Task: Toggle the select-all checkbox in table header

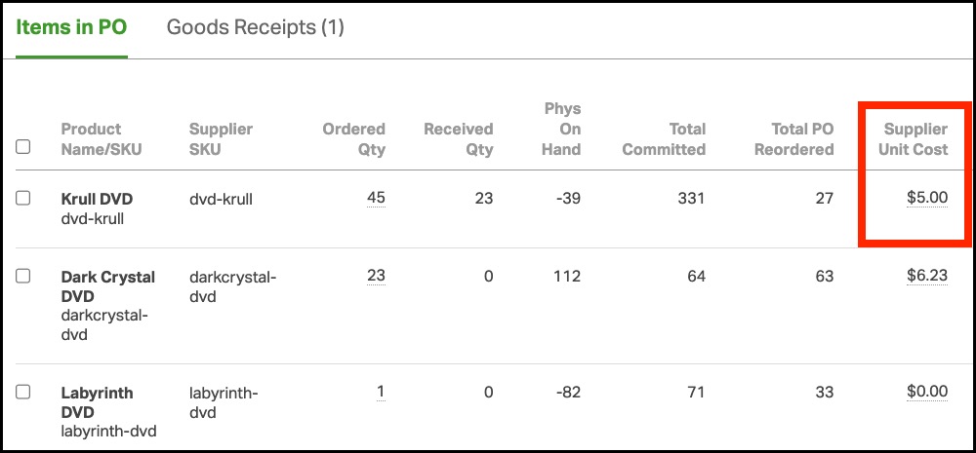Action: point(23,147)
